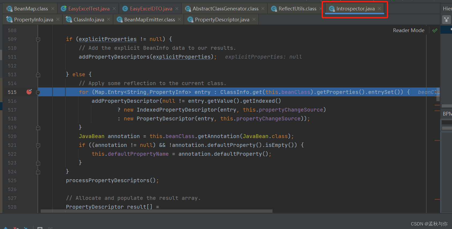Close the PropertyDescriptor.java tab

(254, 20)
